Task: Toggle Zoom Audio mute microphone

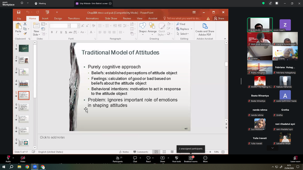Action: [8, 159]
